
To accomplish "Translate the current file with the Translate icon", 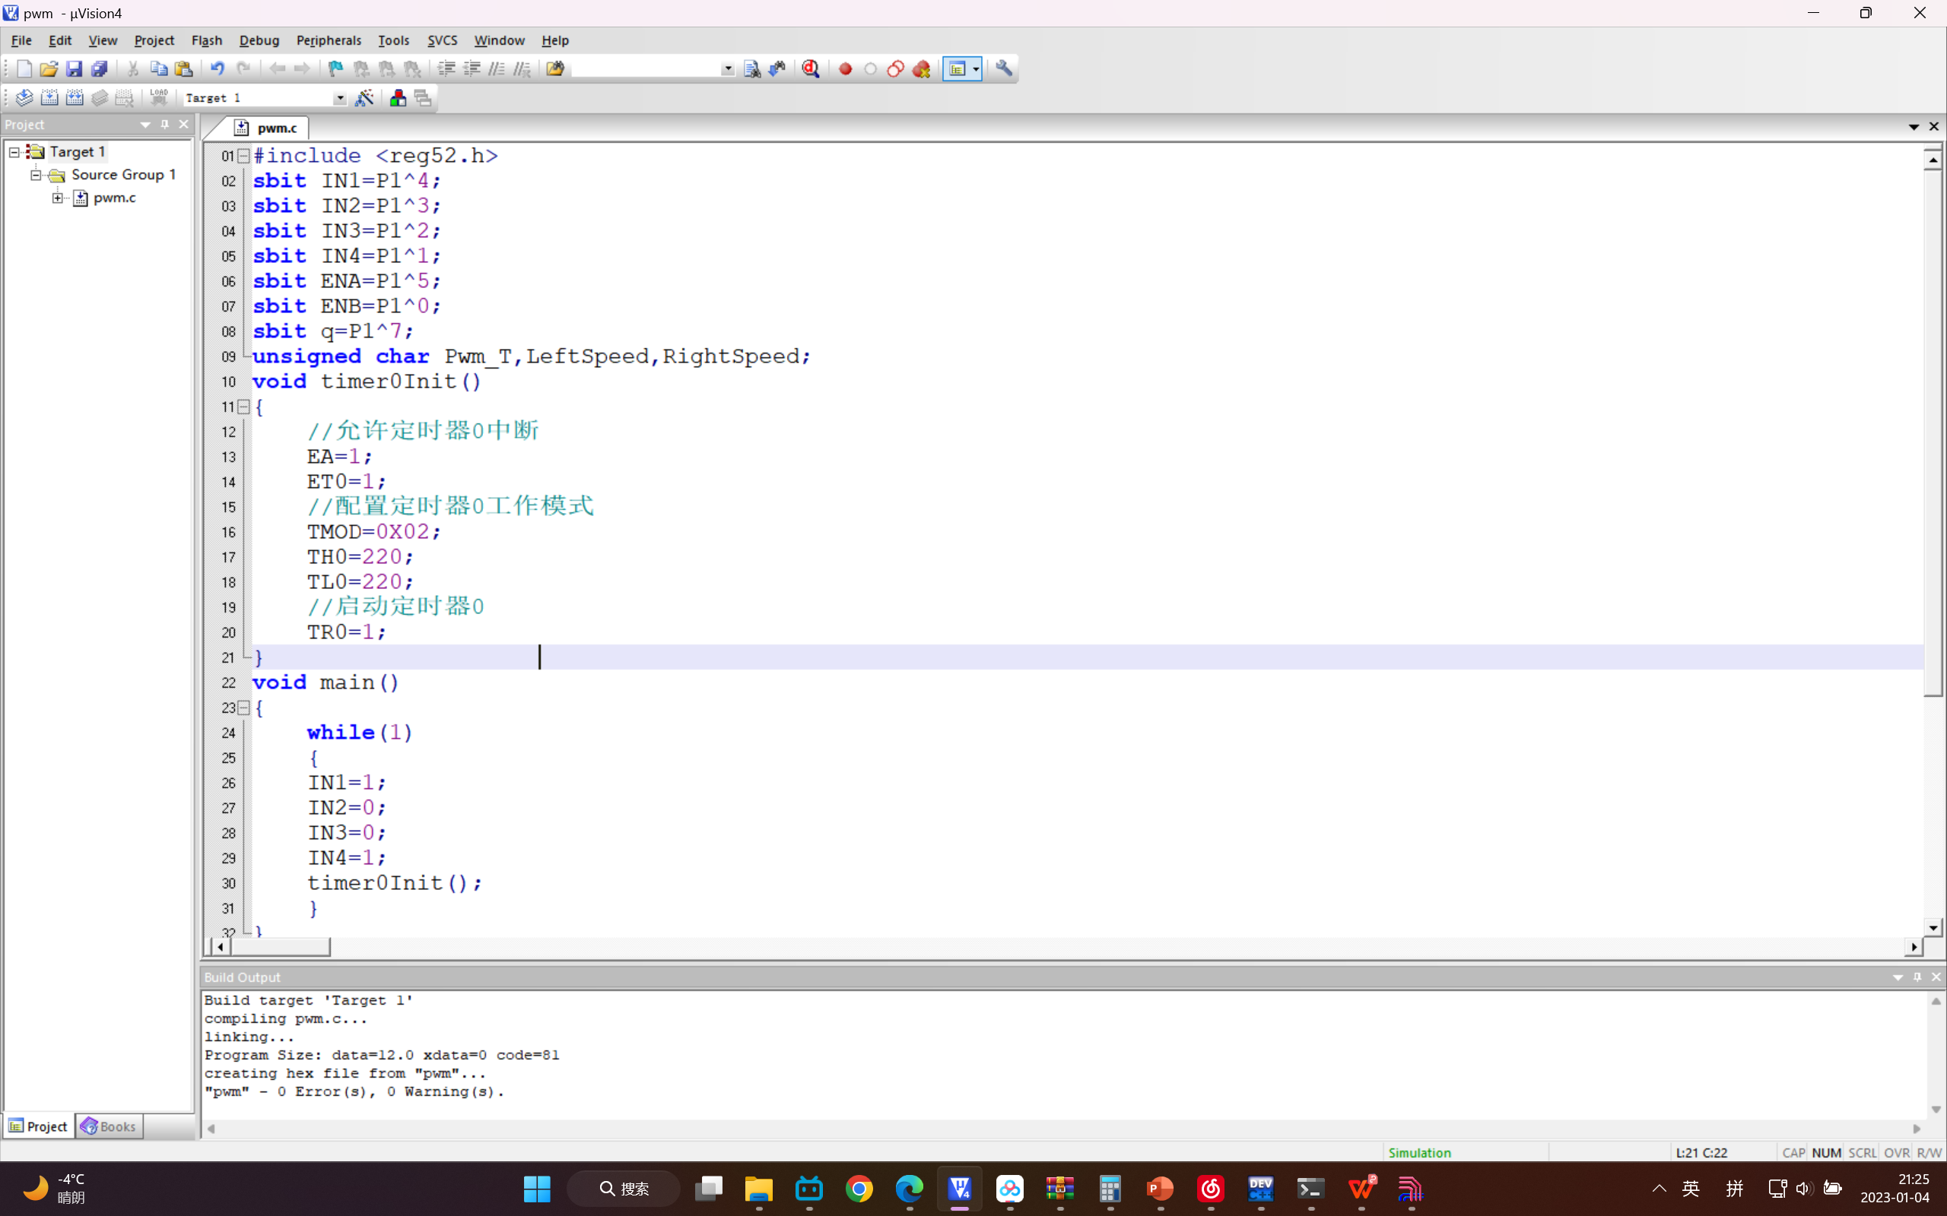I will pos(24,98).
